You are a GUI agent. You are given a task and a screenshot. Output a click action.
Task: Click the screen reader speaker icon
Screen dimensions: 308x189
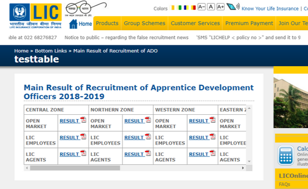coord(233,7)
